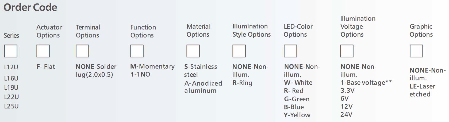Click the Function Options empty box

(x=137, y=51)
